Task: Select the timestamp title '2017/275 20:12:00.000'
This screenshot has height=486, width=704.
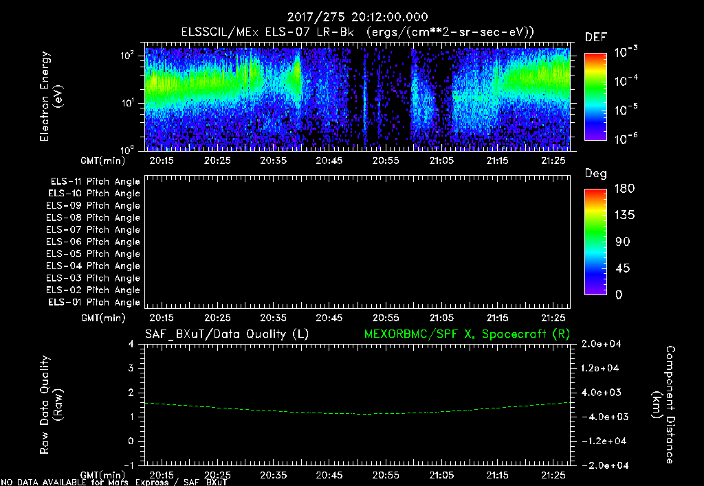Action: click(x=357, y=17)
